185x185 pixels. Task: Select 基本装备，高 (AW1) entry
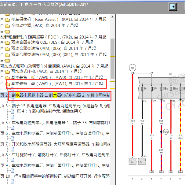click(57, 84)
